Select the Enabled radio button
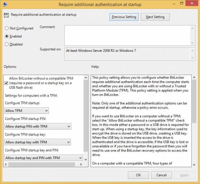 [7, 36]
